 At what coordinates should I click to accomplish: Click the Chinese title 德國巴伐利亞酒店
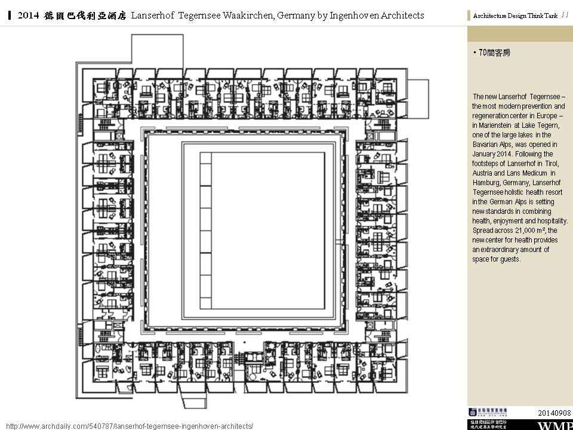point(85,16)
